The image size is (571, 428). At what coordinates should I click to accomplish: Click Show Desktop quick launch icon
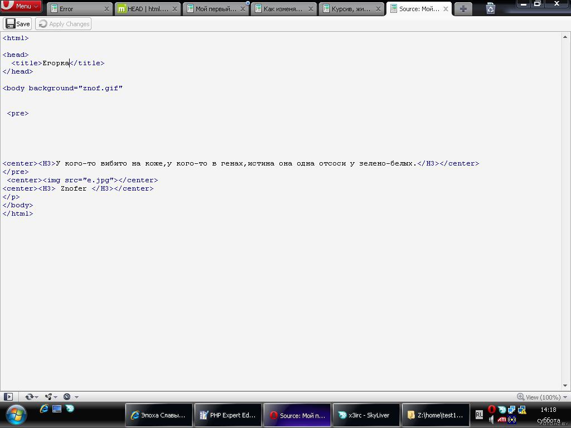click(57, 408)
